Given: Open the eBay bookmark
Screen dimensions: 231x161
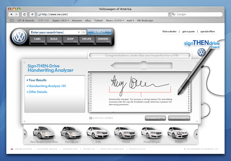Looking at the screenshot, I should click(88, 20).
